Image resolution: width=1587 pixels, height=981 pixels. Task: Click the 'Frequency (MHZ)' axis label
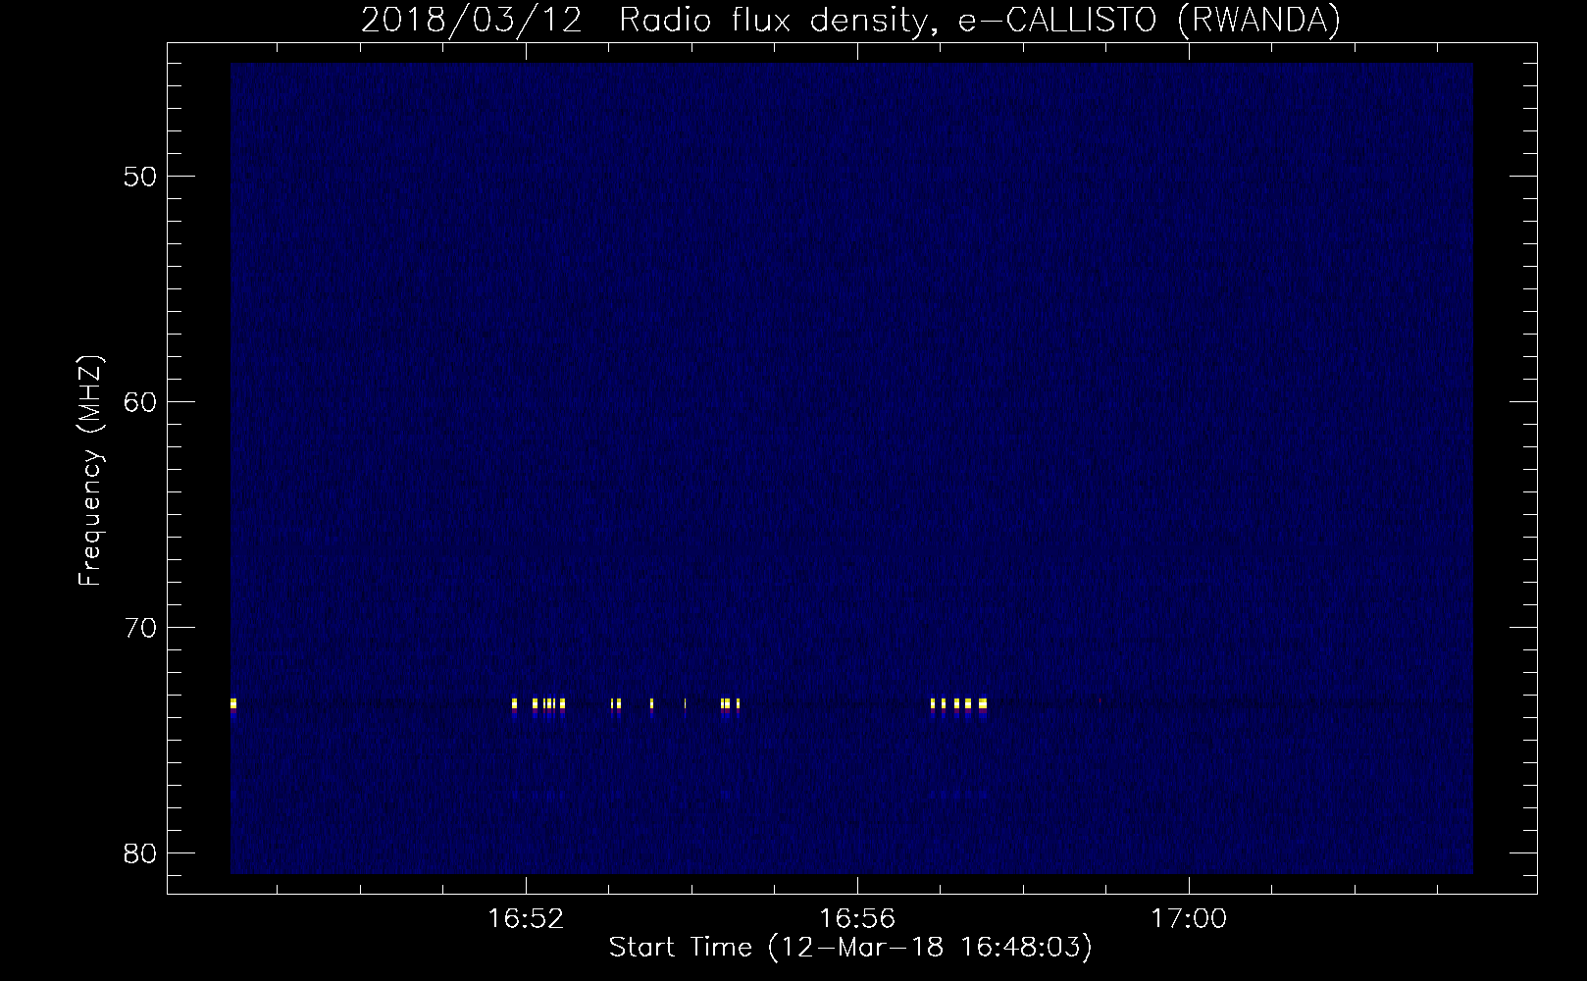(91, 471)
